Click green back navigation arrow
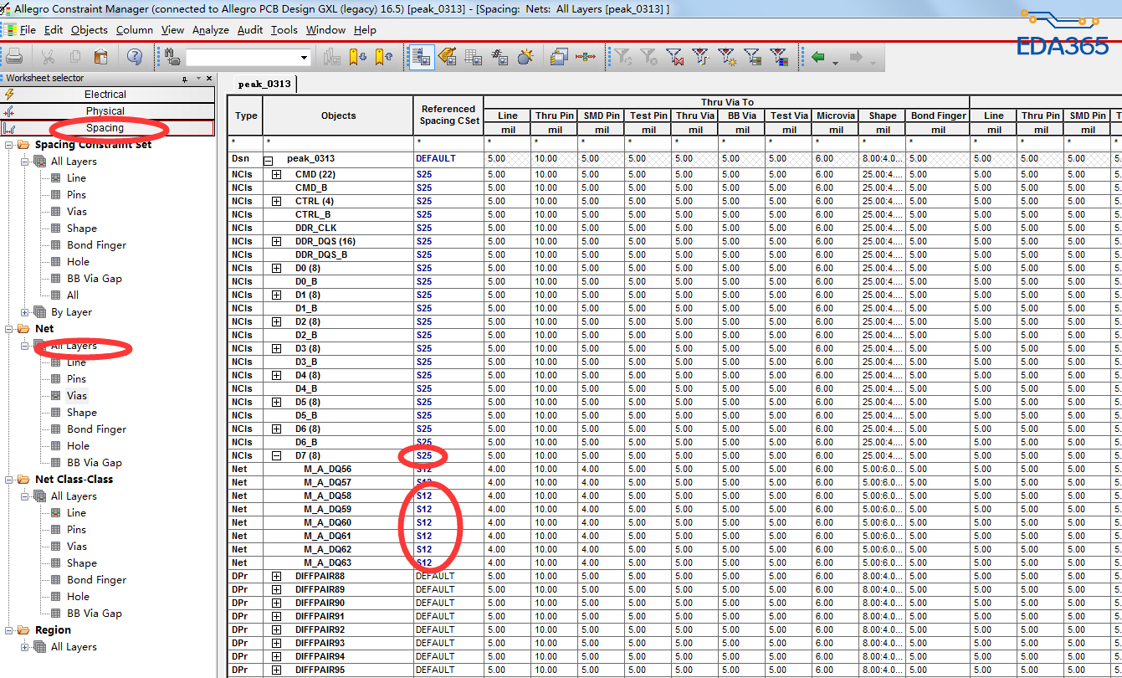 click(x=818, y=57)
